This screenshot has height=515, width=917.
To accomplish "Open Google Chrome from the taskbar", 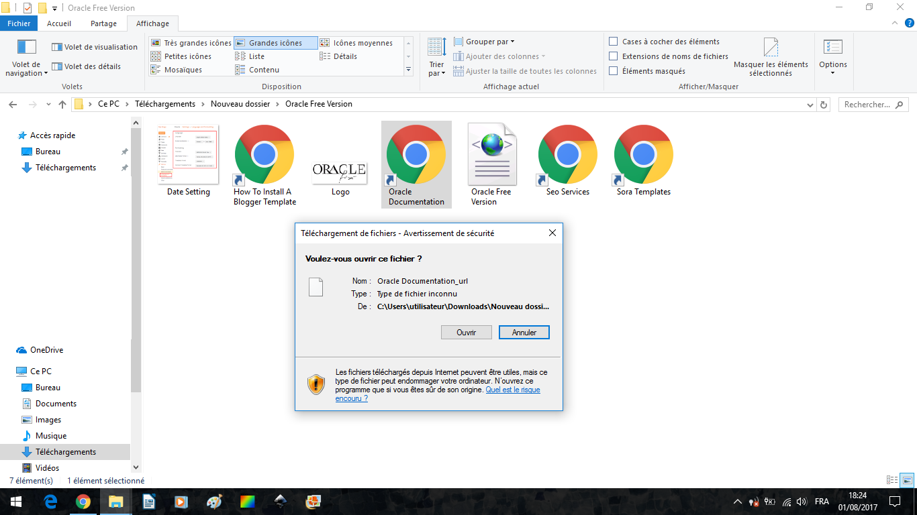I will tap(83, 502).
